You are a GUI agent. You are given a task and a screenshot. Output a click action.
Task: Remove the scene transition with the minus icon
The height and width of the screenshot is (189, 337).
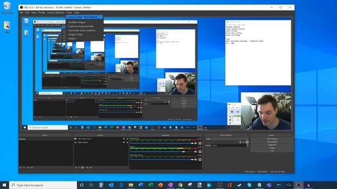243,142
